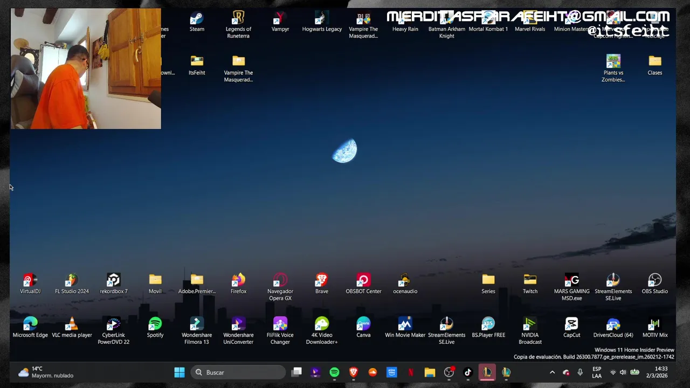Launch OBS Studio from the desktop
The width and height of the screenshot is (690, 388).
point(655,284)
